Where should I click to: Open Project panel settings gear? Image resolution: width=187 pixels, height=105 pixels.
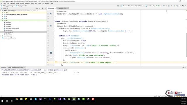point(43,8)
